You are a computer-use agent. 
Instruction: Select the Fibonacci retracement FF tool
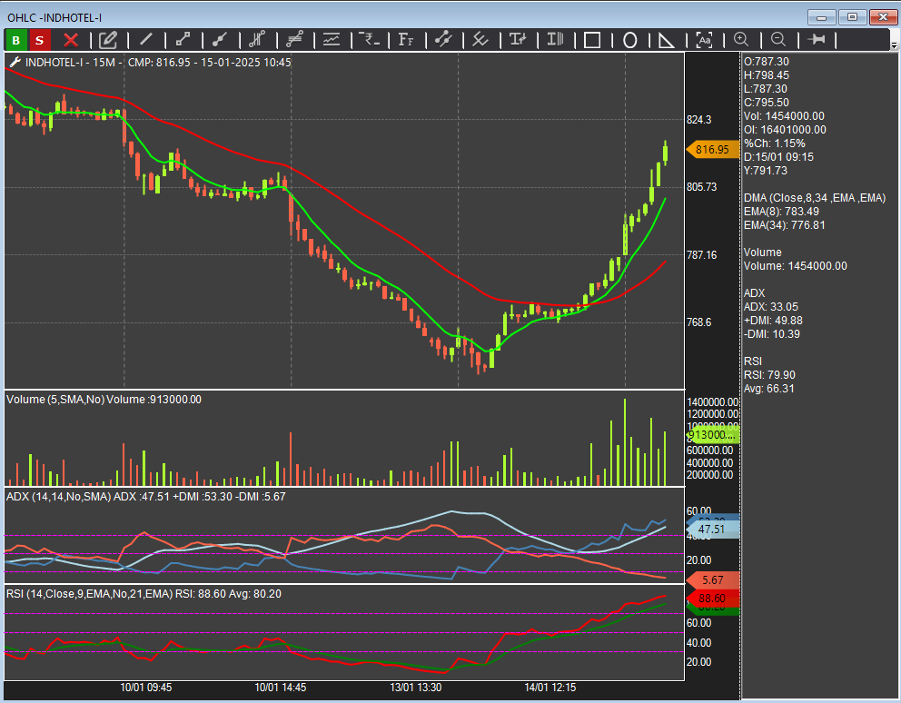[x=406, y=39]
